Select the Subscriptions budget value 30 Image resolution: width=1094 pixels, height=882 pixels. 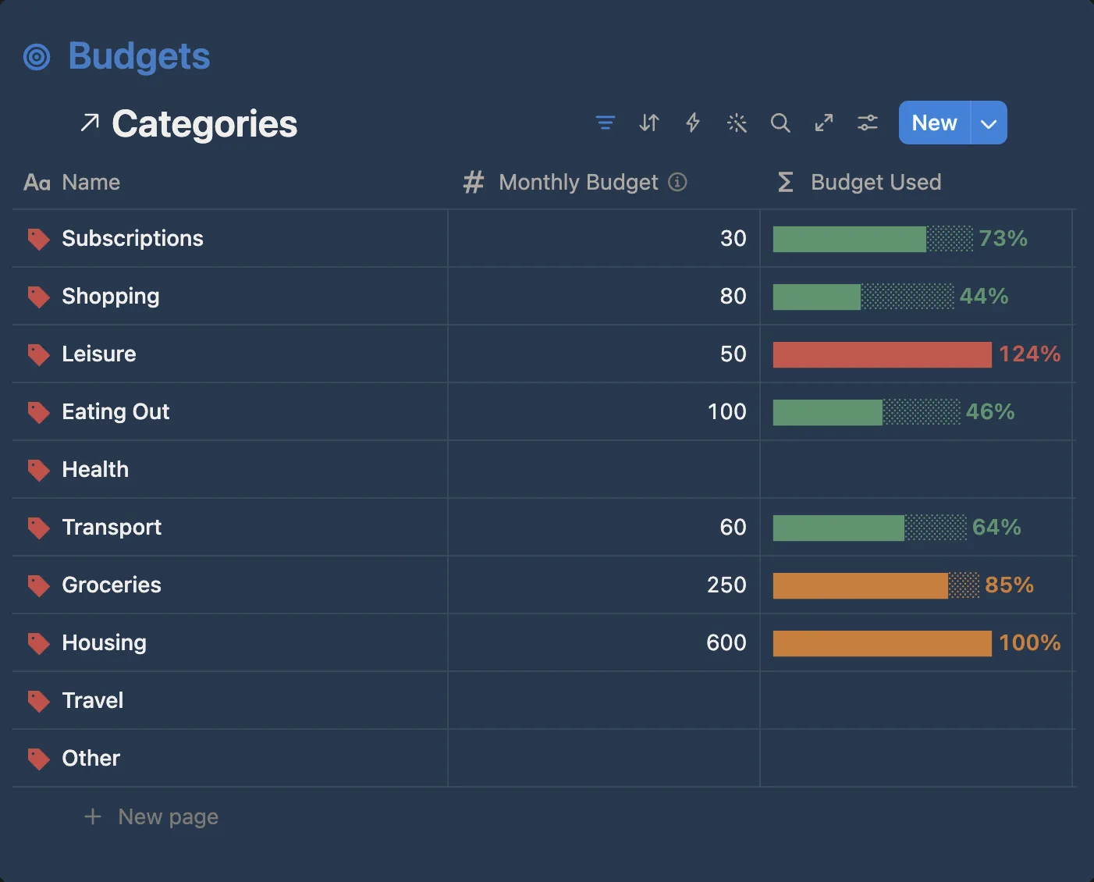coord(733,238)
